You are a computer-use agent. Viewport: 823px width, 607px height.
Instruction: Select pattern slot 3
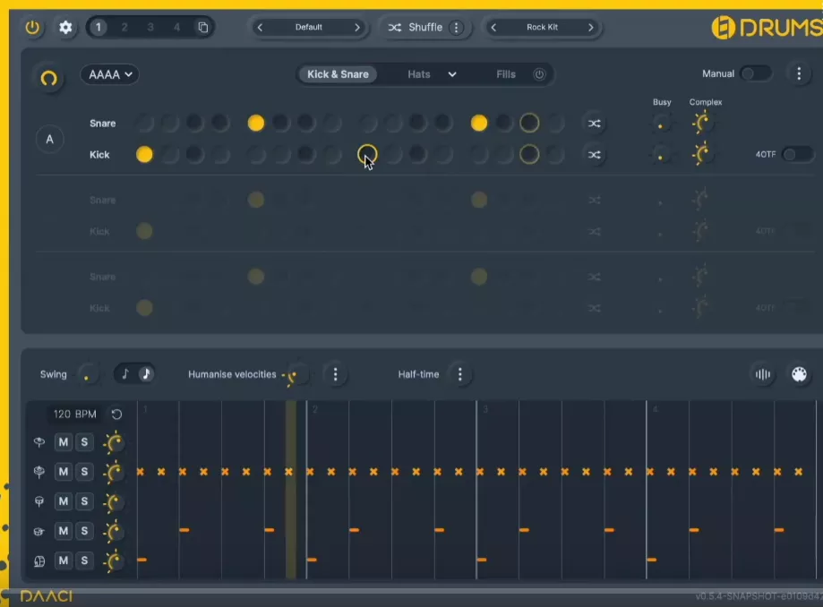(x=150, y=27)
